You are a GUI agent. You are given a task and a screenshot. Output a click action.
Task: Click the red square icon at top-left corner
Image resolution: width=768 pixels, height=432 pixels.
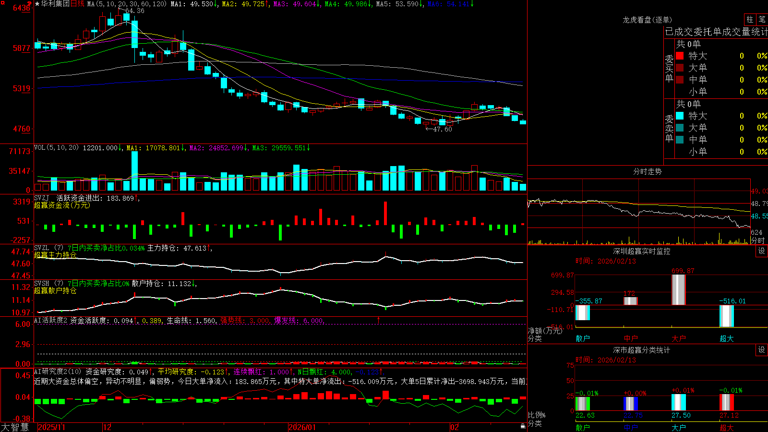pos(2,3)
